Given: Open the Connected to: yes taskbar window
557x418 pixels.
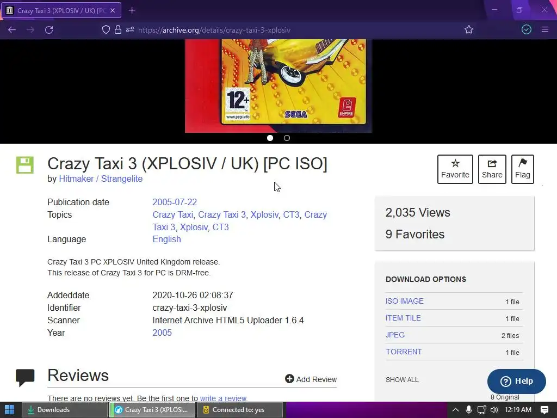Looking at the screenshot, I should [x=240, y=410].
